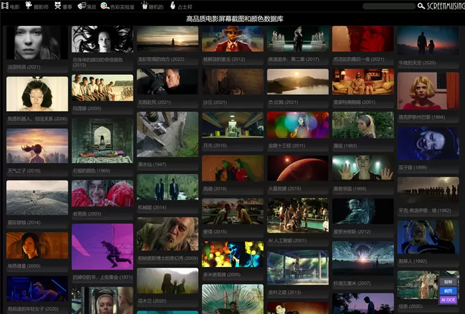Click the theater mask icon for 演员

(81, 6)
